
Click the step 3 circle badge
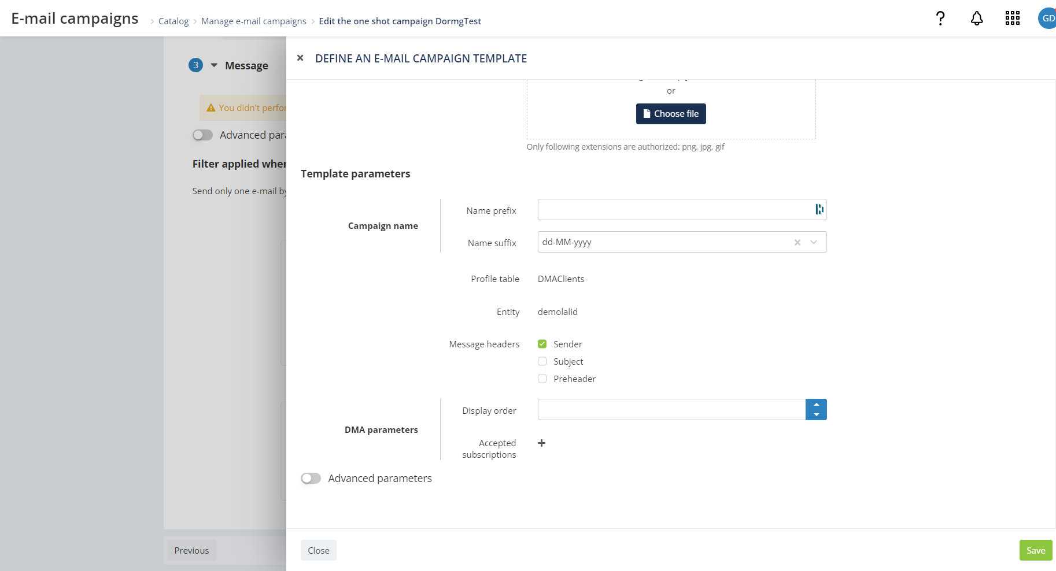tap(195, 65)
